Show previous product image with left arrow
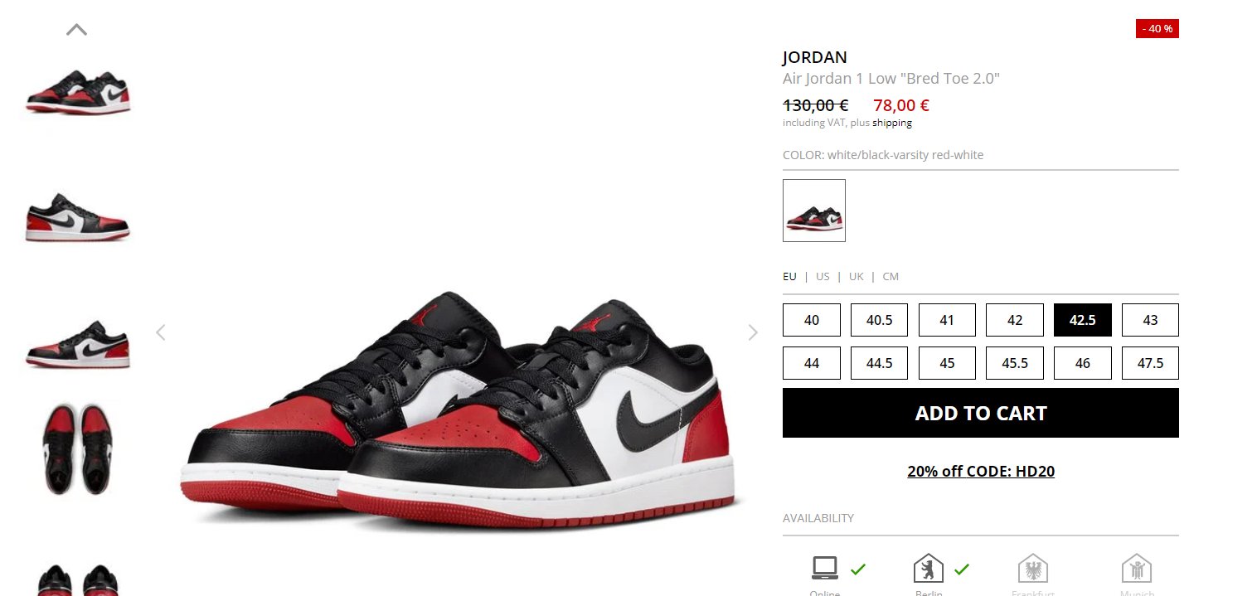This screenshot has height=596, width=1257. coord(161,332)
